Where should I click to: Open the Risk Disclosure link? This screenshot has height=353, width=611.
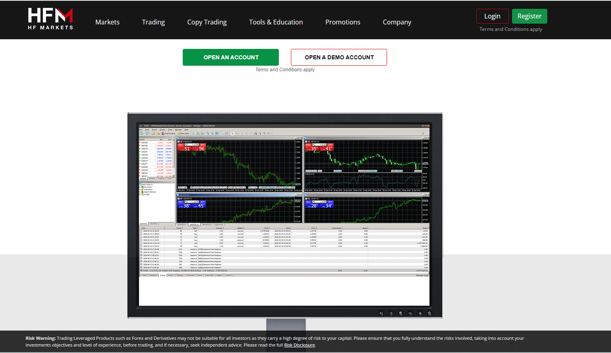(x=299, y=345)
